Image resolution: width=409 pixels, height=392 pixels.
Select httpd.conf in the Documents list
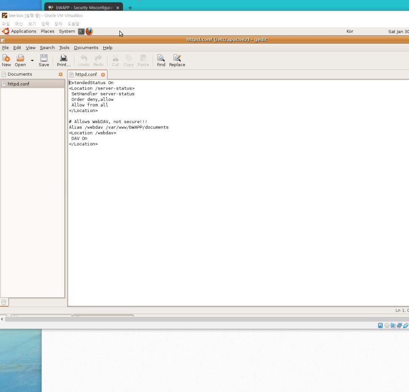33,84
